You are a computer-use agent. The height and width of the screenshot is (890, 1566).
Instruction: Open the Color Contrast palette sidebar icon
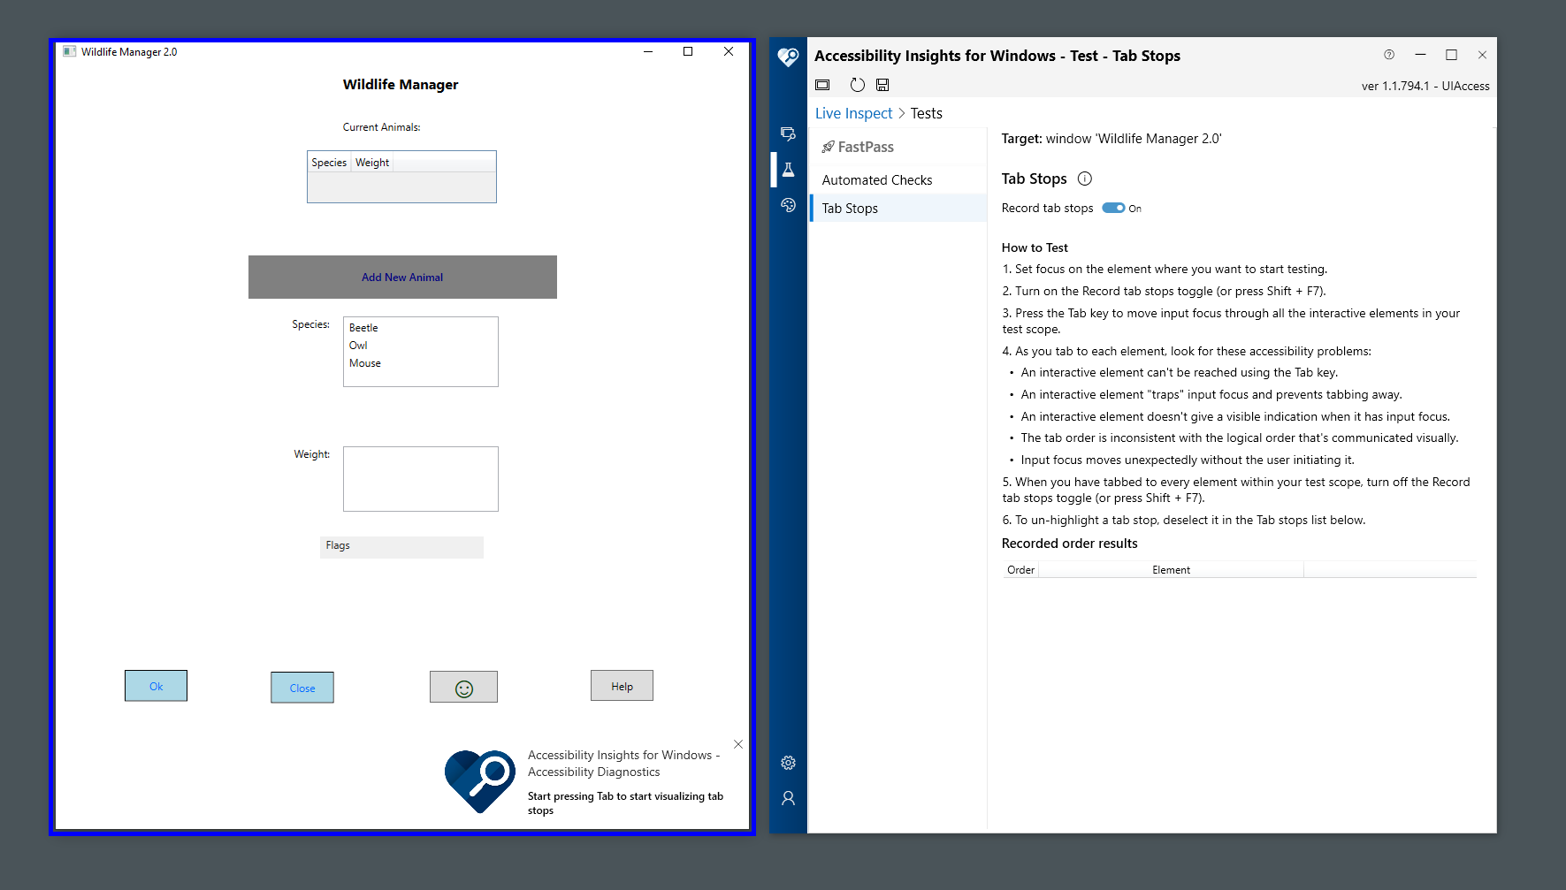[x=788, y=205]
